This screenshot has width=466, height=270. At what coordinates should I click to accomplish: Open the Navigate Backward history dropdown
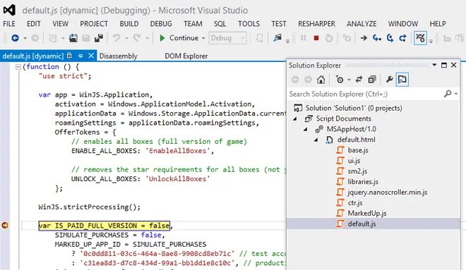pyautogui.click(x=25, y=38)
